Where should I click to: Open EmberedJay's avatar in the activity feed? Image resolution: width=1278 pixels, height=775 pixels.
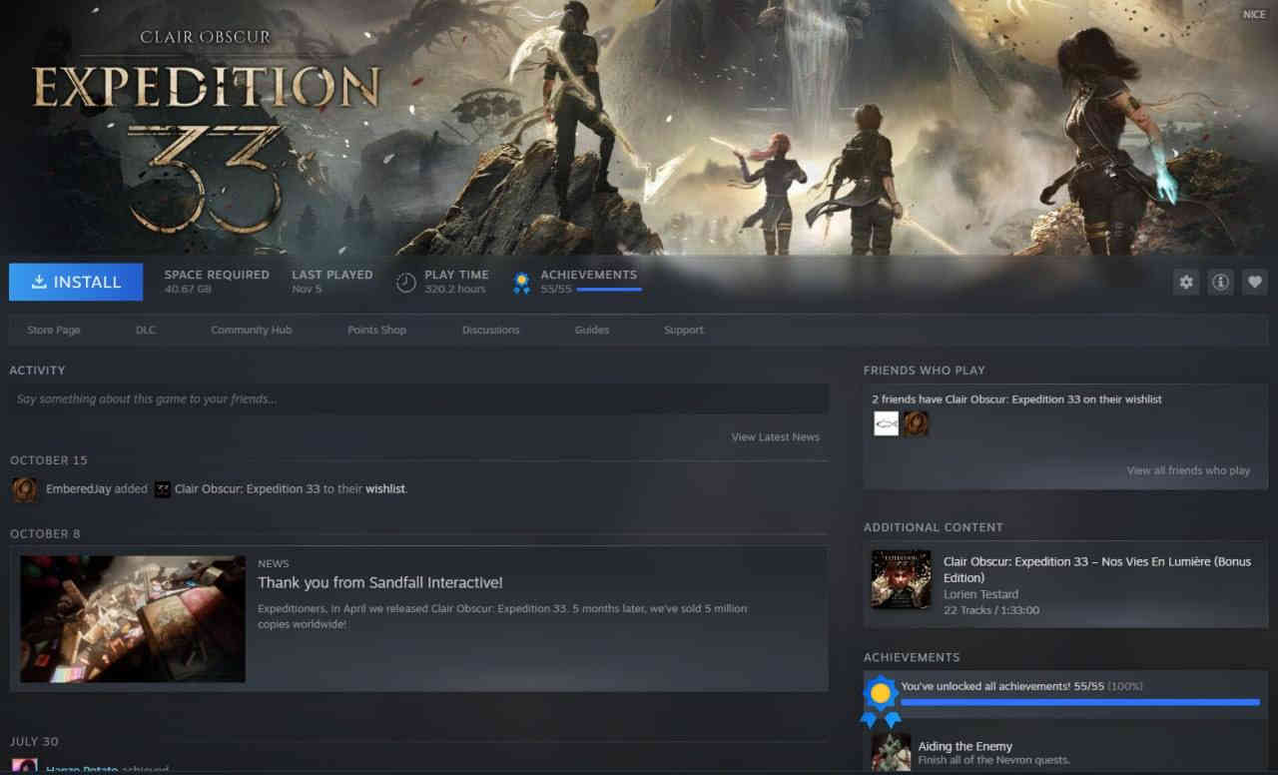(25, 489)
